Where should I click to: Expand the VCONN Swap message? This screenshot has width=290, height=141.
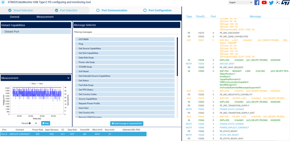125,67
